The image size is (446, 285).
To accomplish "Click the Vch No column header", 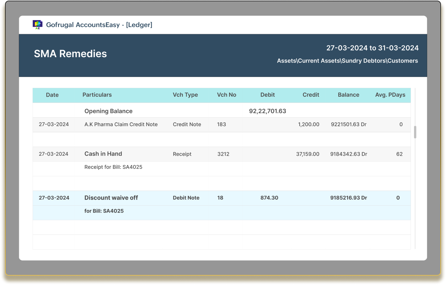I will click(227, 95).
